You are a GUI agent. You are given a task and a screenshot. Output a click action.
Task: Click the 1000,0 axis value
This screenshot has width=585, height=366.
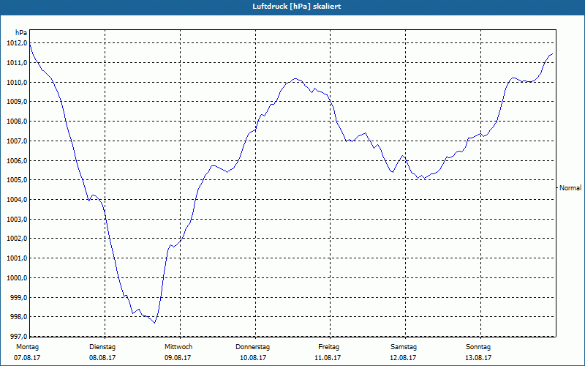pyautogui.click(x=17, y=278)
